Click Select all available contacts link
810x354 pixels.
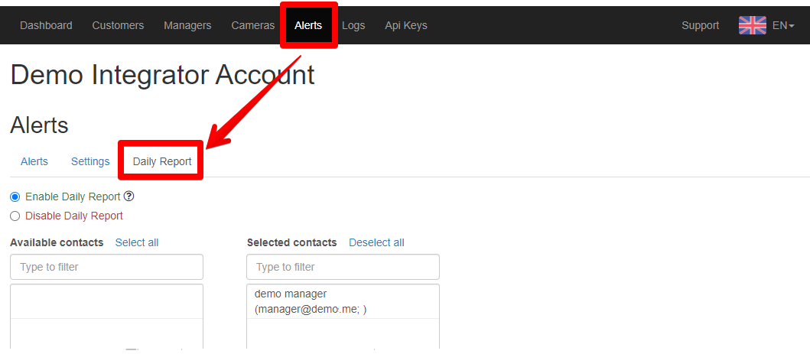[x=137, y=242]
